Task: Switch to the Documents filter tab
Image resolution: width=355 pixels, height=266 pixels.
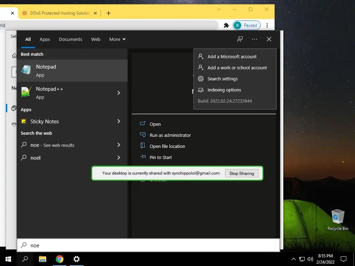Action: click(x=70, y=39)
